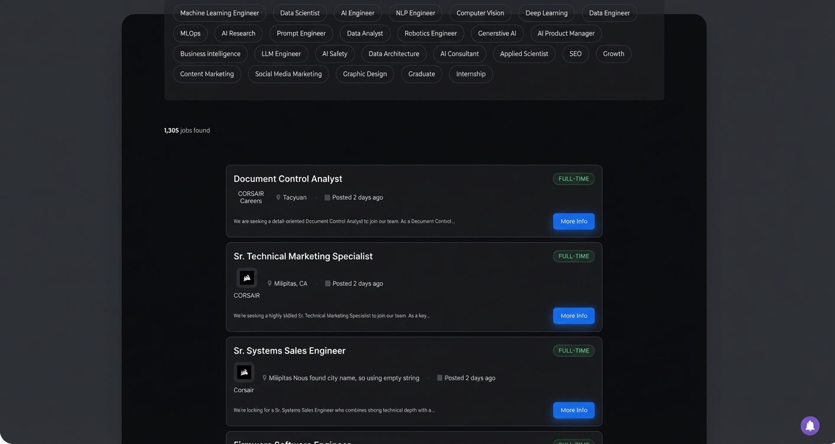Viewport: 835px width, 444px height.
Task: Enable the Internship filter
Action: tap(470, 74)
